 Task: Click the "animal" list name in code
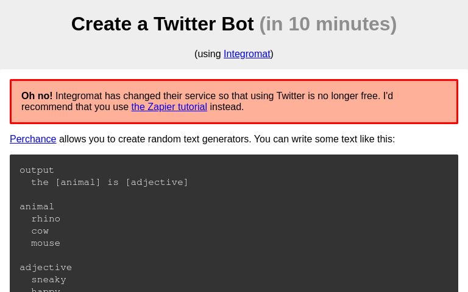click(37, 206)
